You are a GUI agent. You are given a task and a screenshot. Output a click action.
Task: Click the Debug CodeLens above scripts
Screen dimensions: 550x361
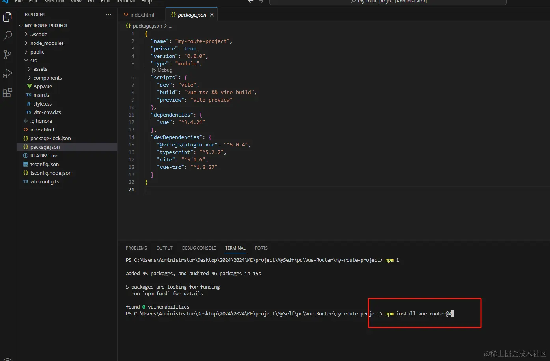tap(162, 70)
